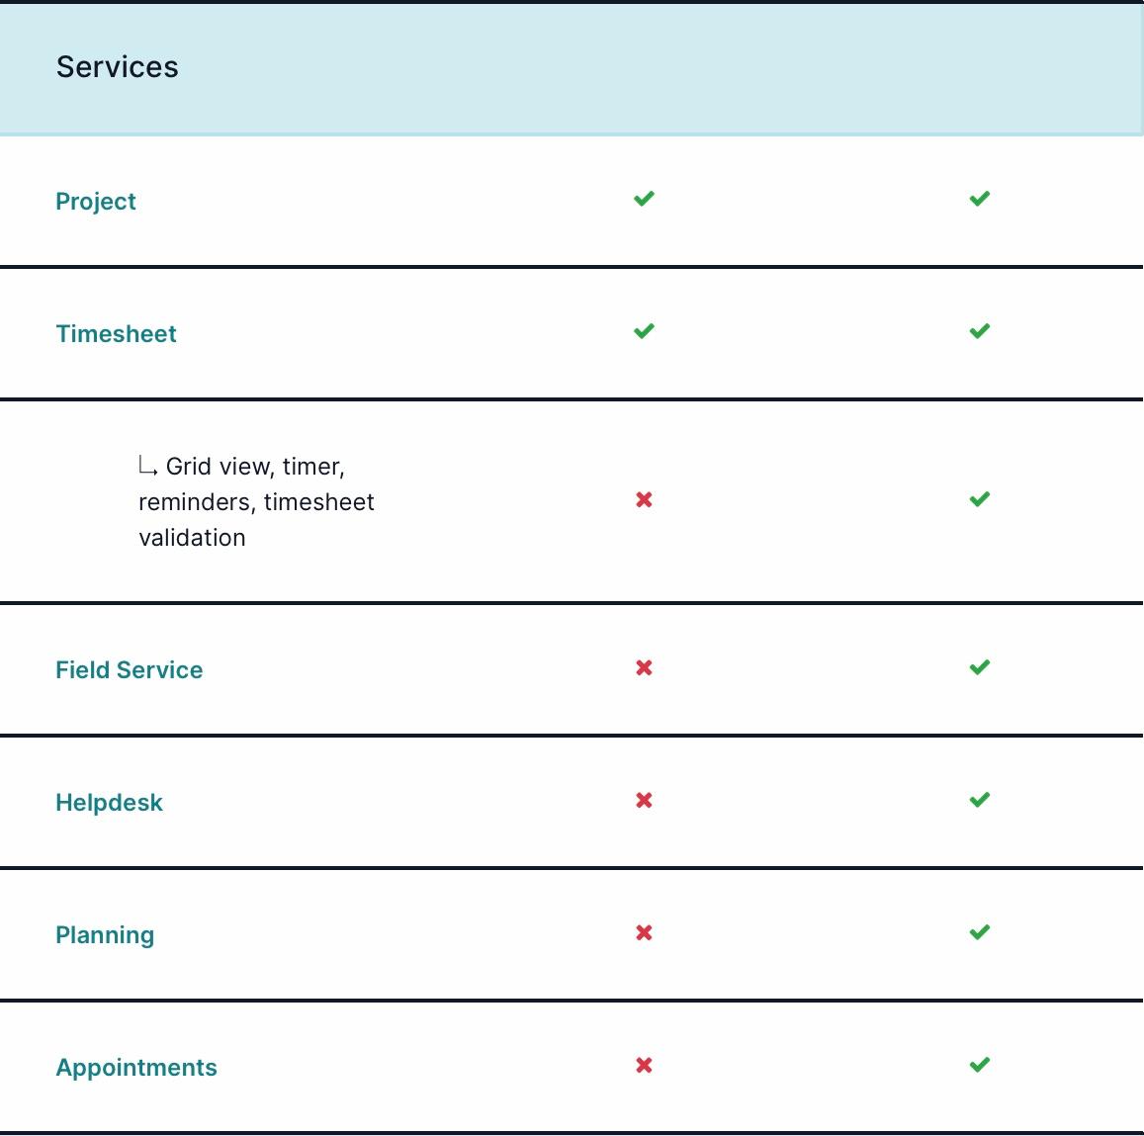The image size is (1144, 1136).
Task: Open the Planning link
Action: [105, 934]
